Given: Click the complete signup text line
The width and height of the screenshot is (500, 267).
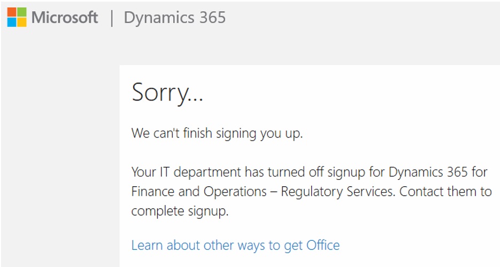Looking at the screenshot, I should 180,211.
